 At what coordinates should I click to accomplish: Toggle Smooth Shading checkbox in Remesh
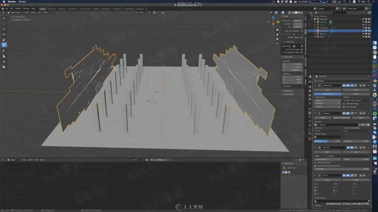click(x=315, y=163)
